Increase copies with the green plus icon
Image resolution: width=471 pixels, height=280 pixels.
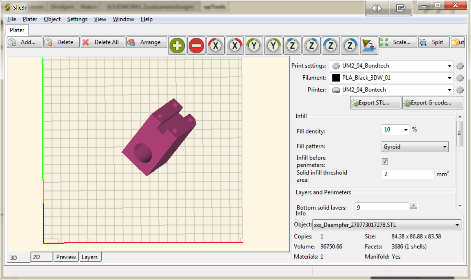[x=177, y=45]
